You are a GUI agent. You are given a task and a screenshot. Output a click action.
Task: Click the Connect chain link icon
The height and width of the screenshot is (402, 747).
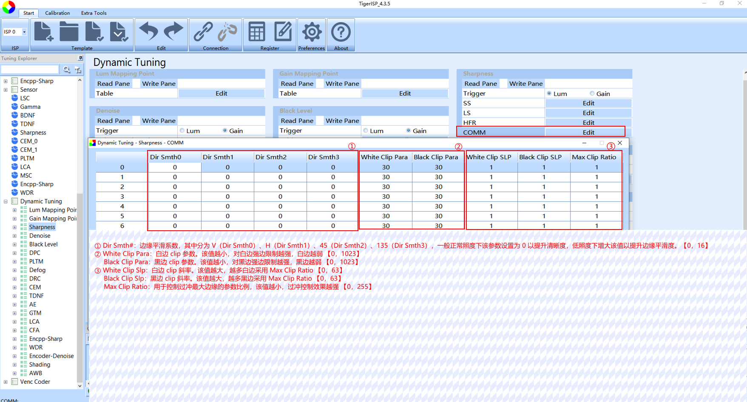click(203, 32)
